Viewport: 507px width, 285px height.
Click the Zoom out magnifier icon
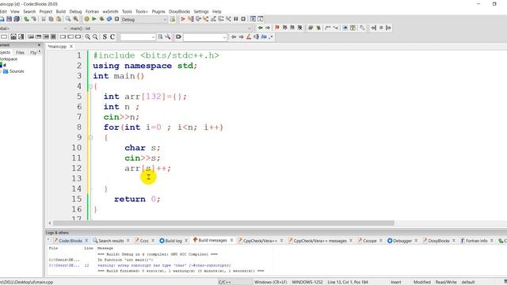coord(95,37)
